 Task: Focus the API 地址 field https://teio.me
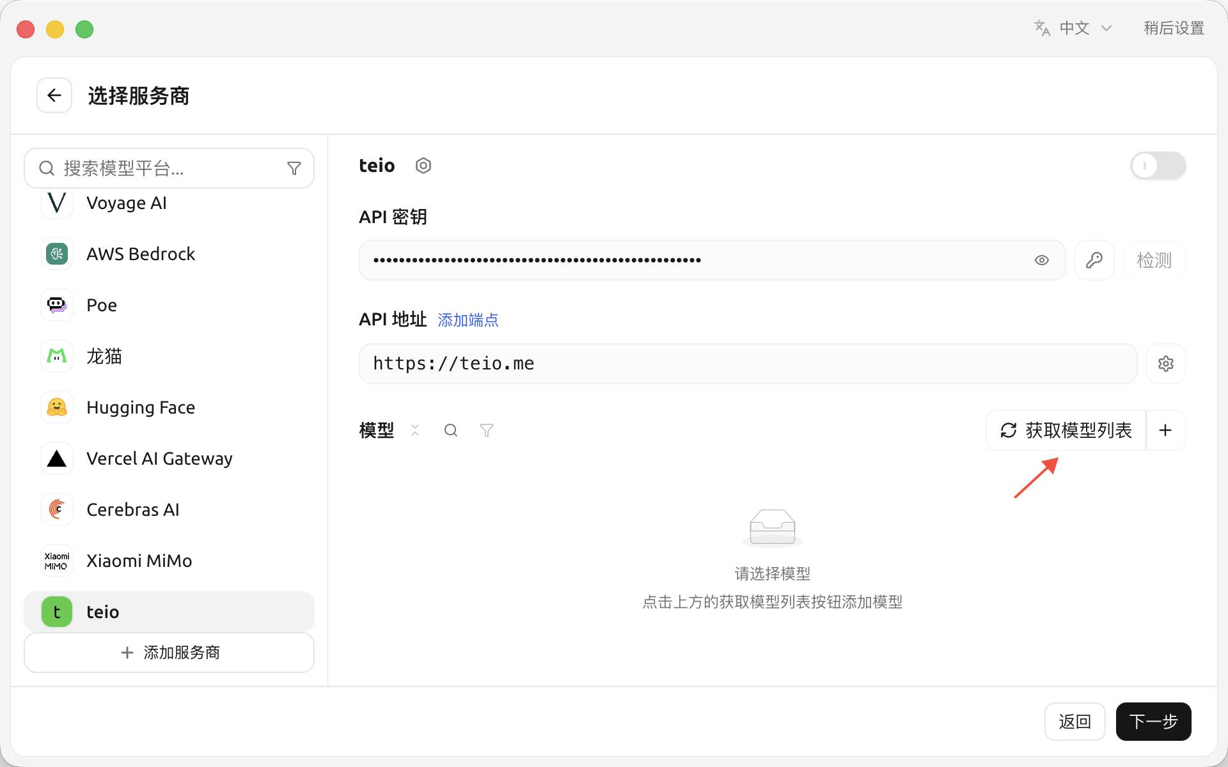point(748,364)
